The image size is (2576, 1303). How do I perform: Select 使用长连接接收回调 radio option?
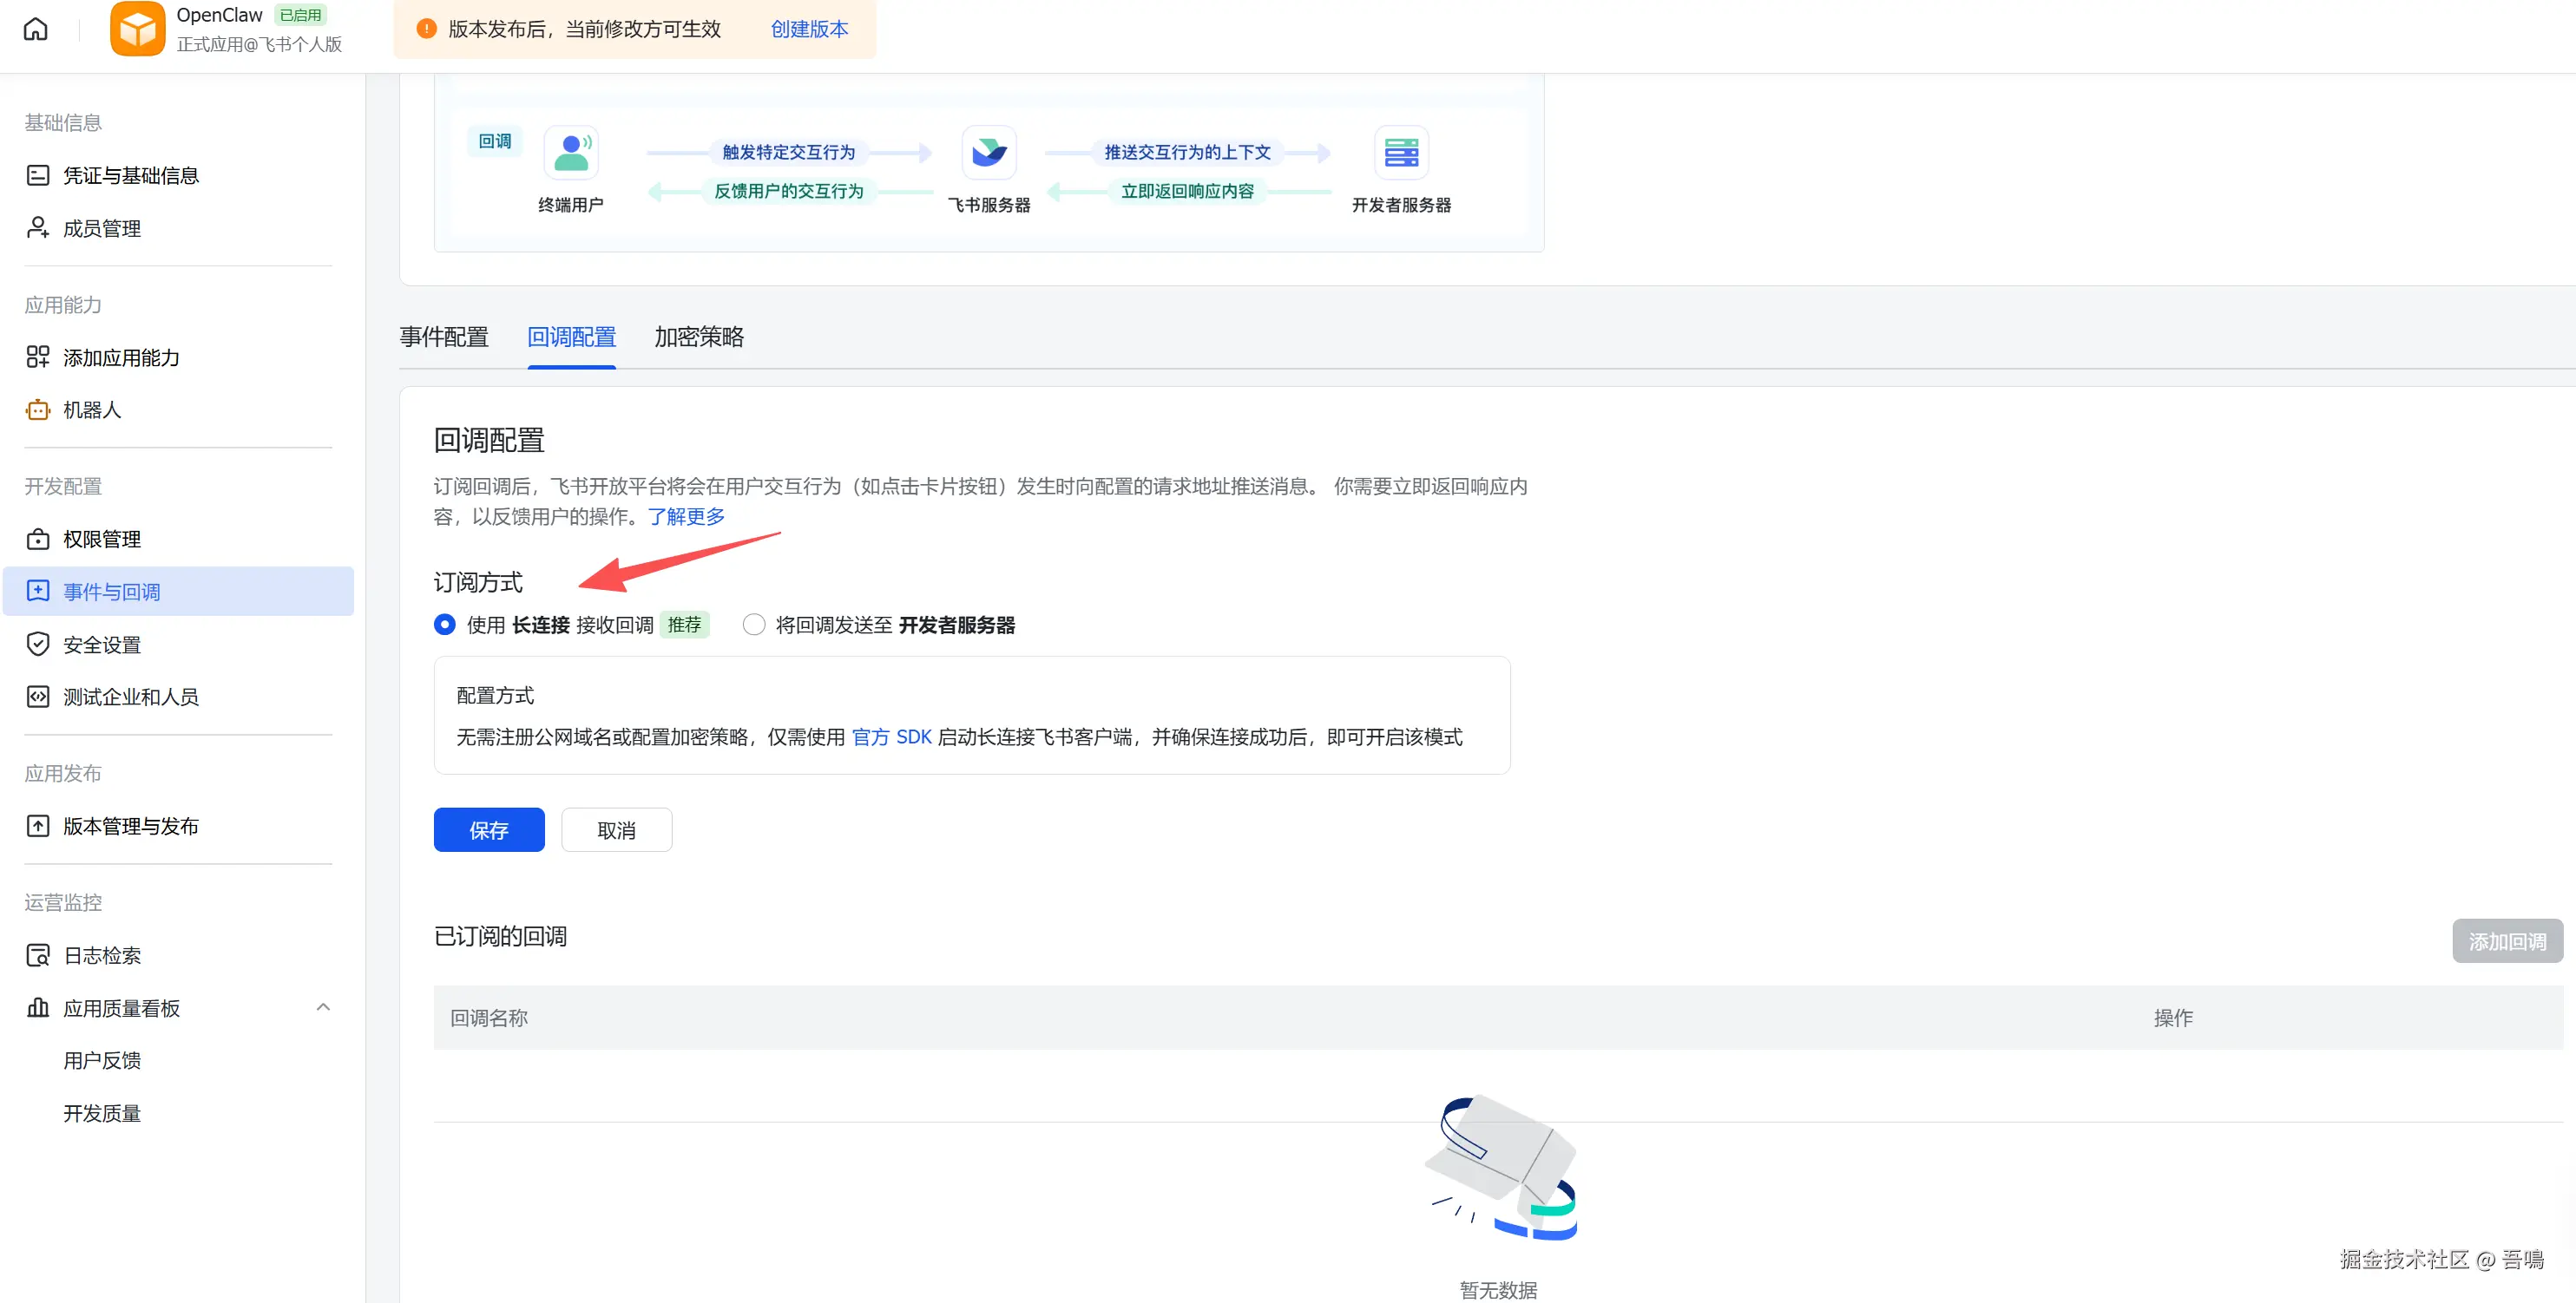tap(445, 625)
